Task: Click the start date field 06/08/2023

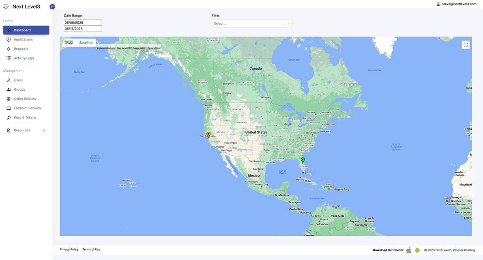Action: [83, 22]
